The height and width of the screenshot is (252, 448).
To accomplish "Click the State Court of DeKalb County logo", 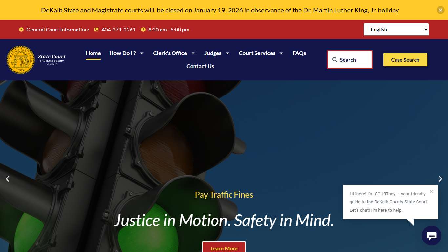I will (x=36, y=60).
